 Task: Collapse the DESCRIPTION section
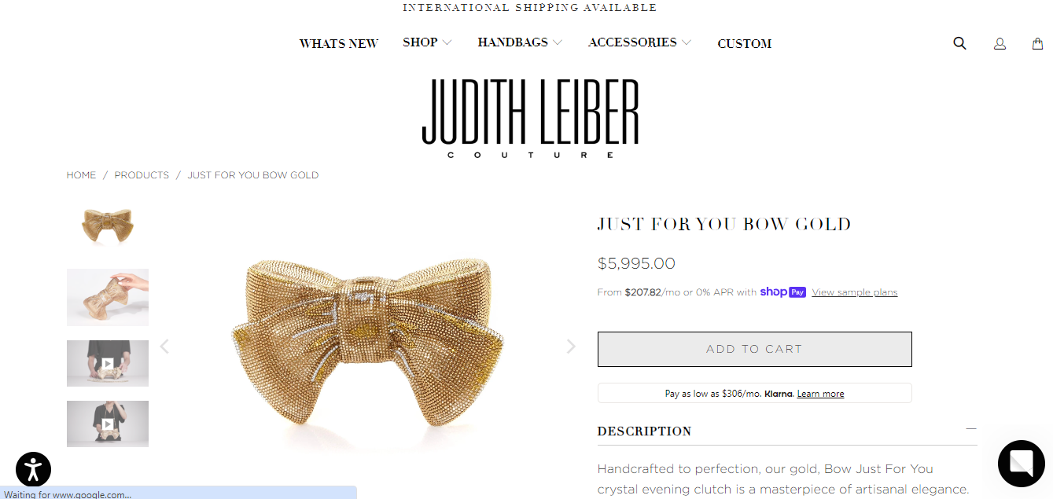coord(971,429)
